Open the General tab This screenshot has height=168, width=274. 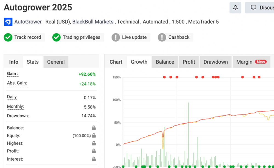pyautogui.click(x=56, y=62)
